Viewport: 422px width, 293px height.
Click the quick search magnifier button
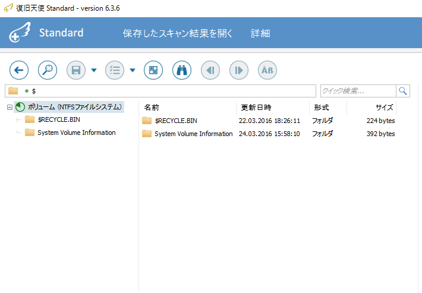point(403,91)
